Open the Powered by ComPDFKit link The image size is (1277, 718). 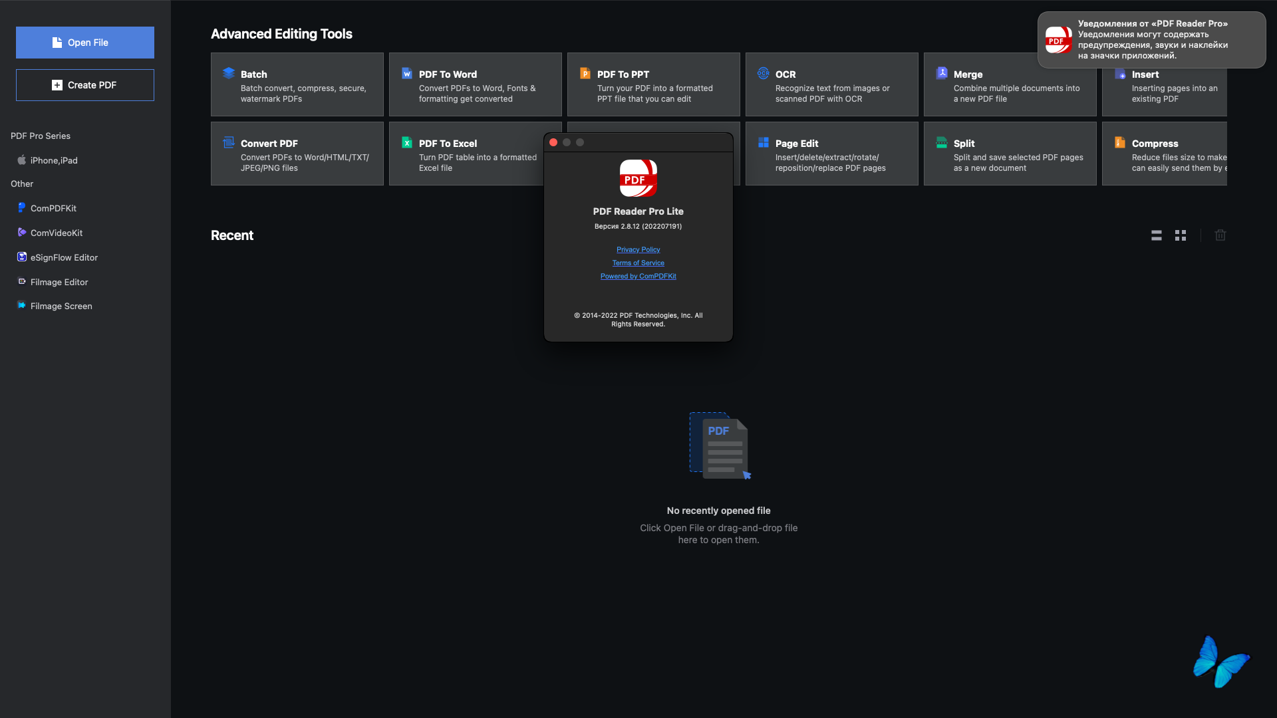coord(638,277)
